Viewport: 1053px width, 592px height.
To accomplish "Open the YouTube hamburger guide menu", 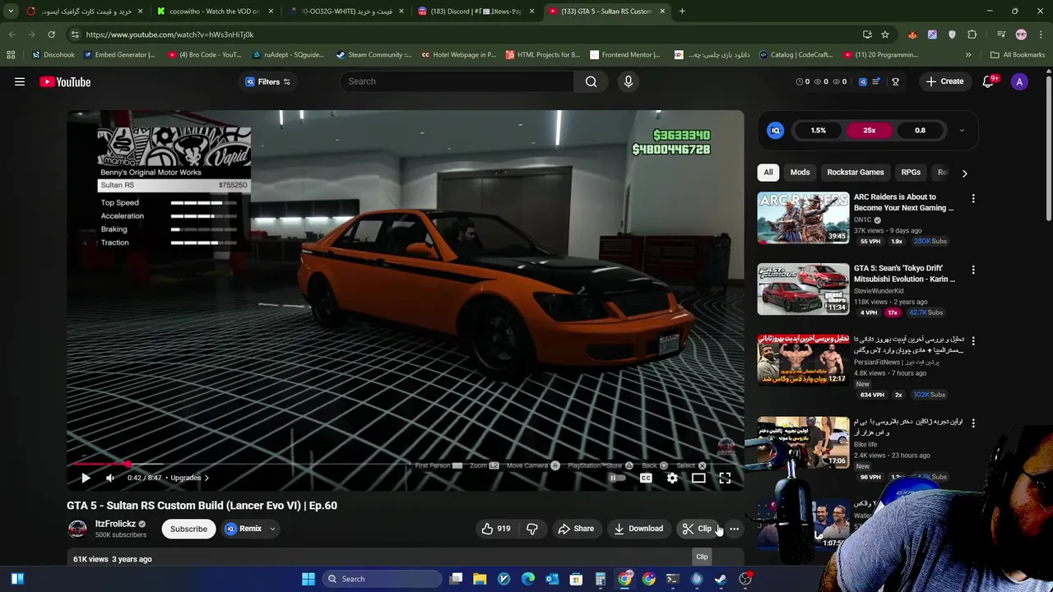I will tap(20, 81).
